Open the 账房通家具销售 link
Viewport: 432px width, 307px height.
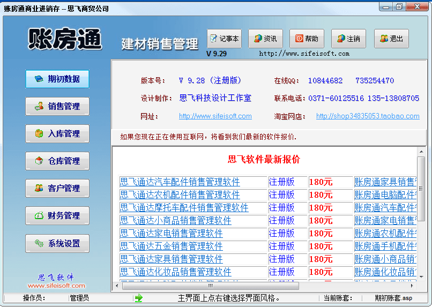coord(385,182)
